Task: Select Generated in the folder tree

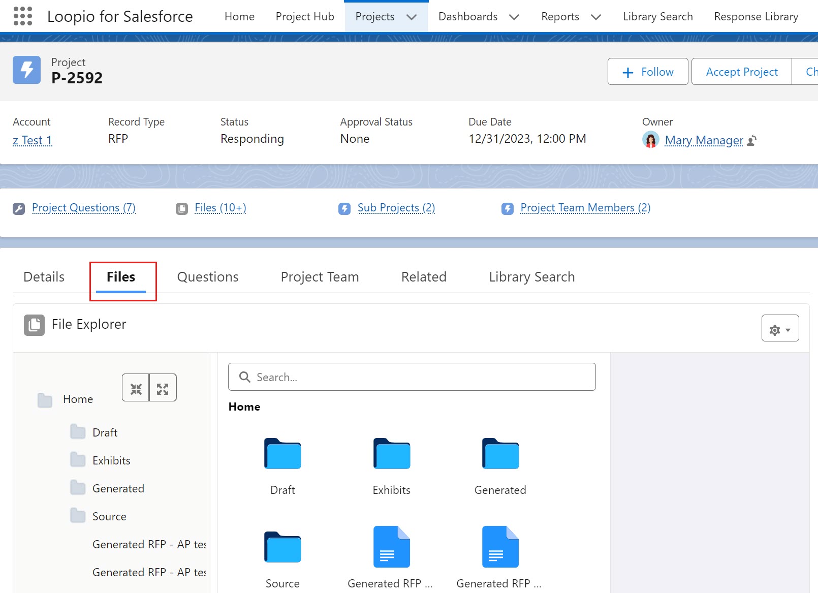Action: point(118,488)
